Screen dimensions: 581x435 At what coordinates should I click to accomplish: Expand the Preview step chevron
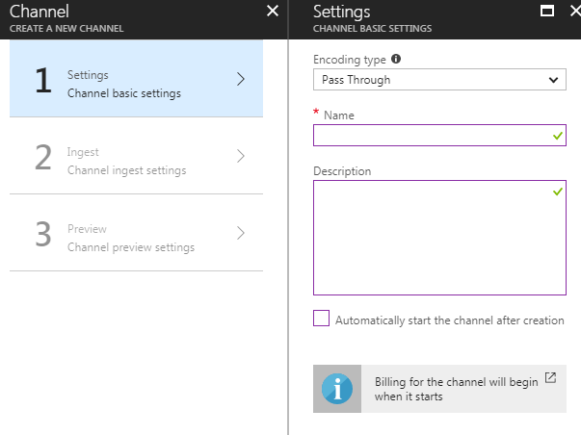[x=241, y=233]
